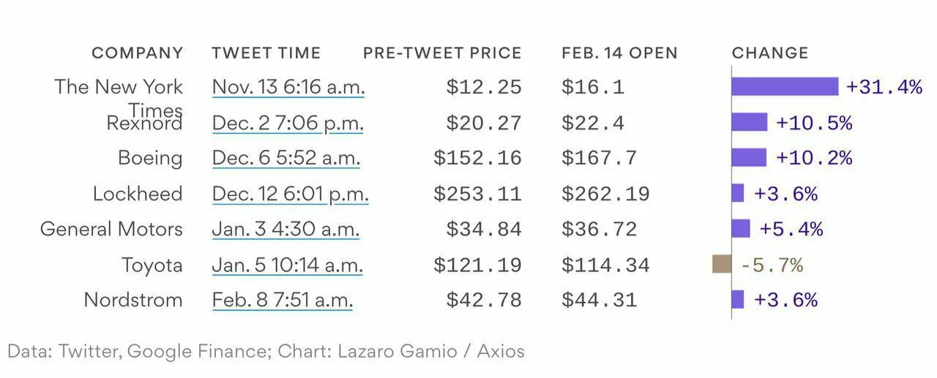
Task: Click the Data source credit line
Action: coord(266,352)
